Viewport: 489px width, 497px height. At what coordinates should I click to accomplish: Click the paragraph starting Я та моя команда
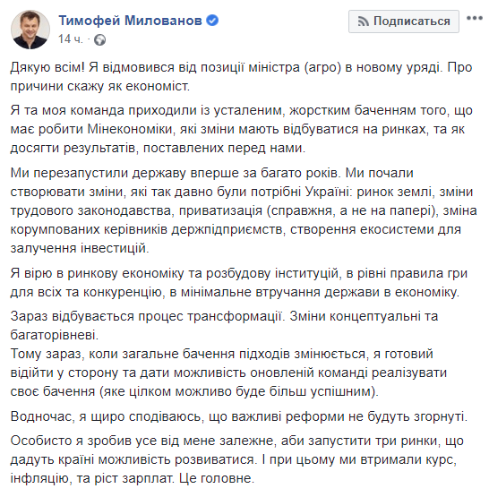[x=242, y=129]
